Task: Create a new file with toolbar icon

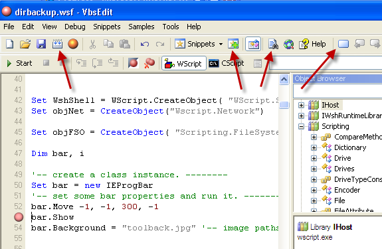Action: pos(9,44)
